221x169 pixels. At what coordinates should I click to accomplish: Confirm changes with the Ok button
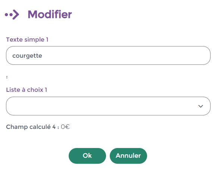(87, 156)
